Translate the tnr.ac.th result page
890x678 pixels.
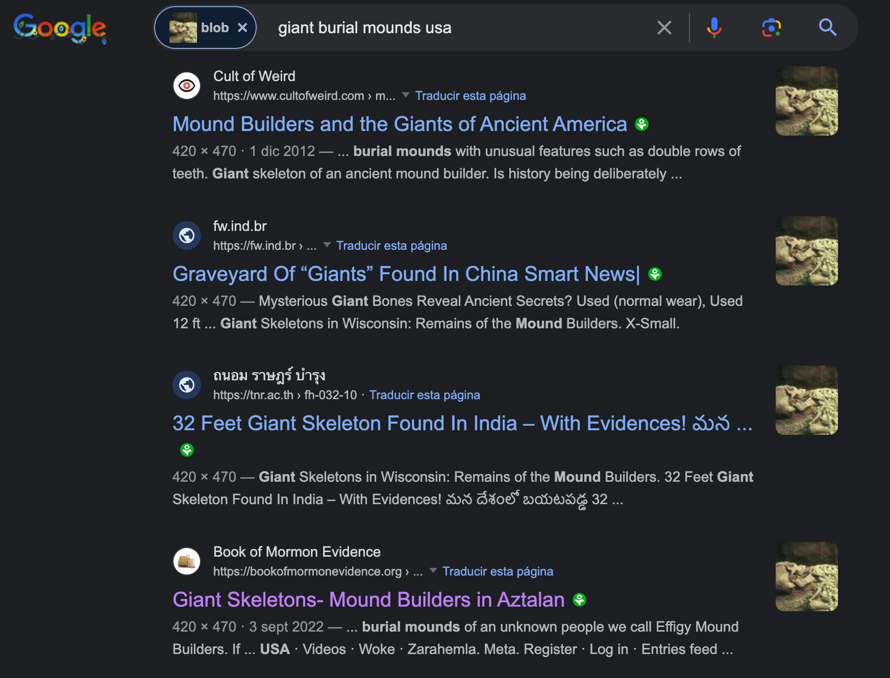pos(424,395)
